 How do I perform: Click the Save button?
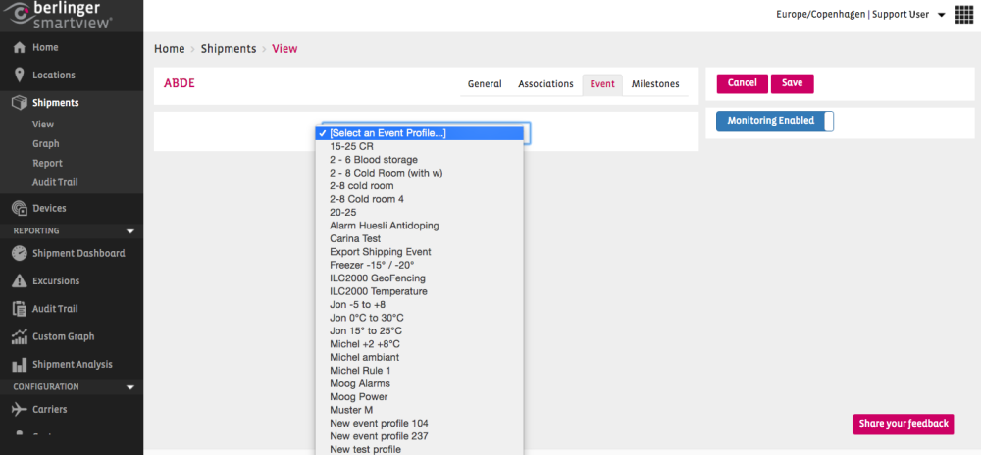[x=792, y=83]
